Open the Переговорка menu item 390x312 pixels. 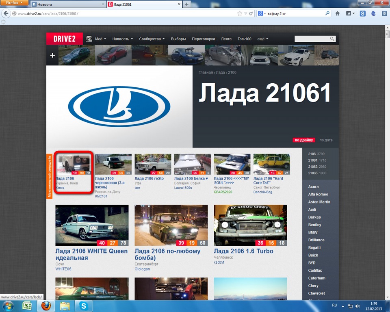pos(204,39)
